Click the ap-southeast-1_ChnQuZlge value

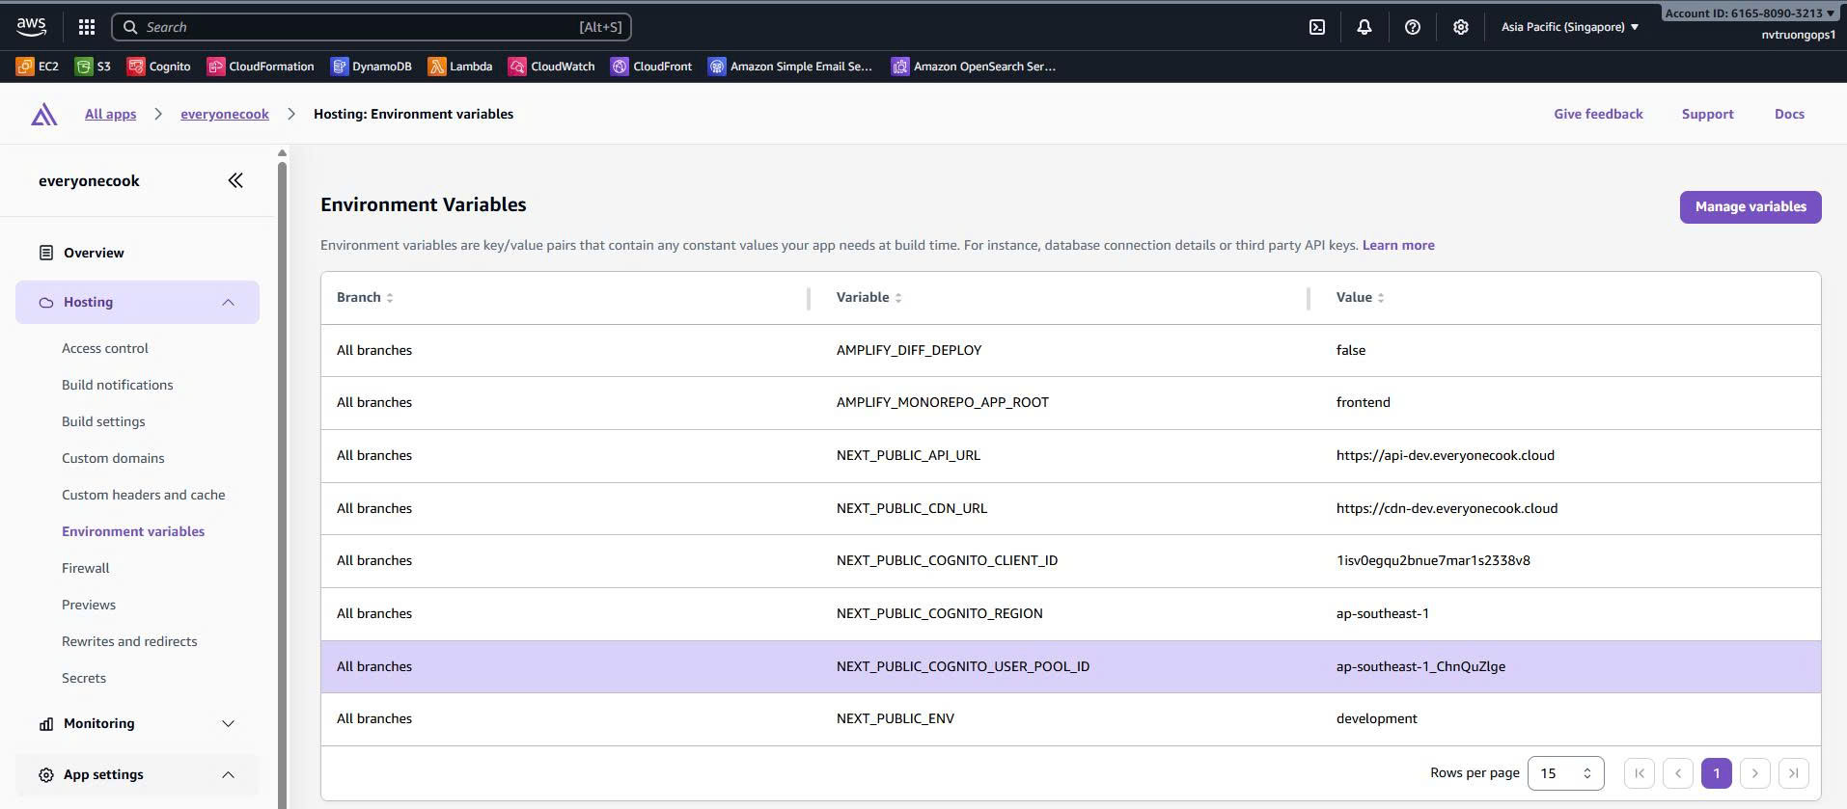point(1420,666)
